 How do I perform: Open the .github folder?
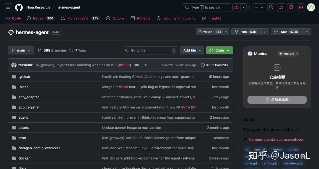[24, 77]
